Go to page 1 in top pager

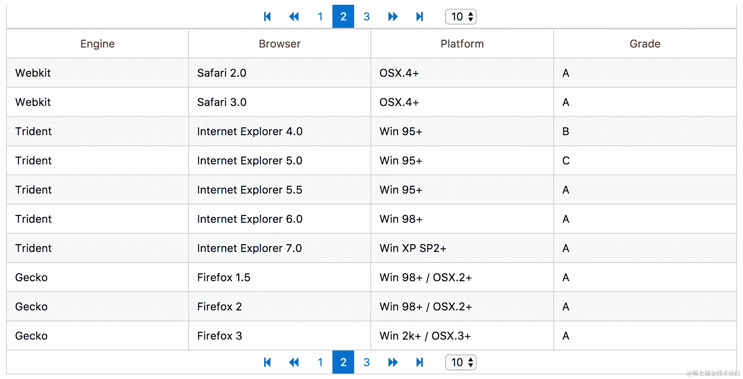coord(320,16)
